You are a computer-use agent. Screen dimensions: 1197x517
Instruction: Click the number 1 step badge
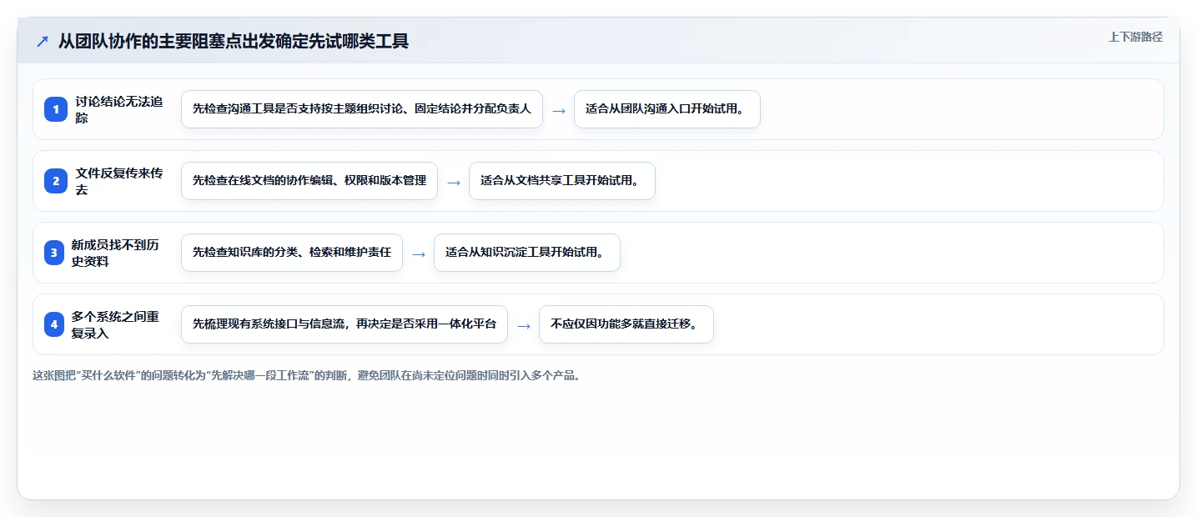pyautogui.click(x=55, y=109)
